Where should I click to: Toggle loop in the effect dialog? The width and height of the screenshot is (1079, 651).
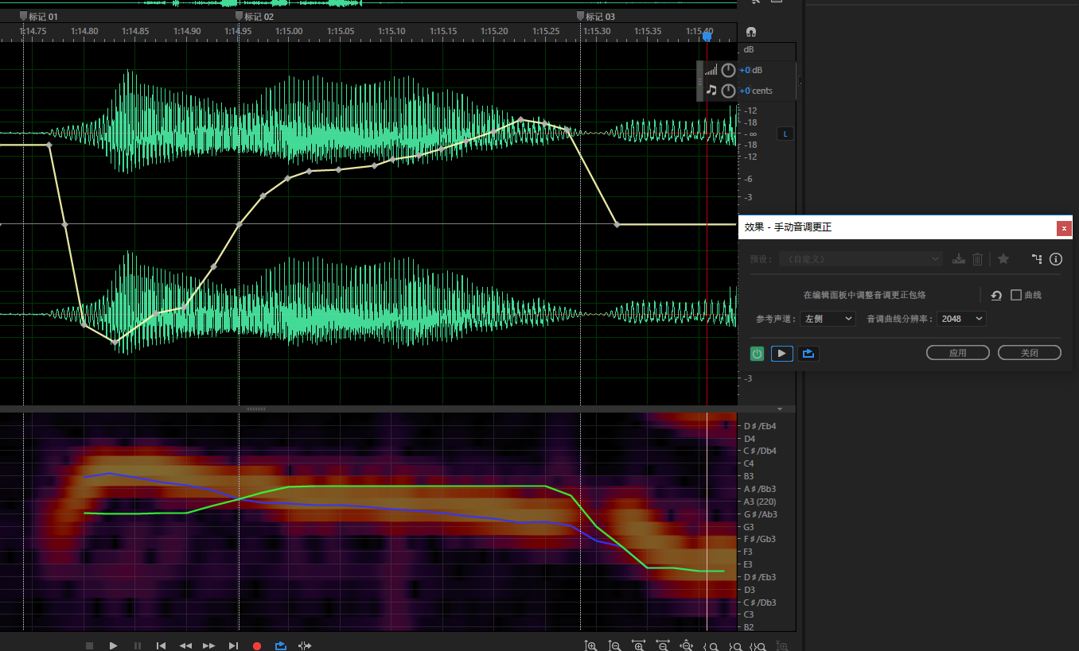coord(808,353)
